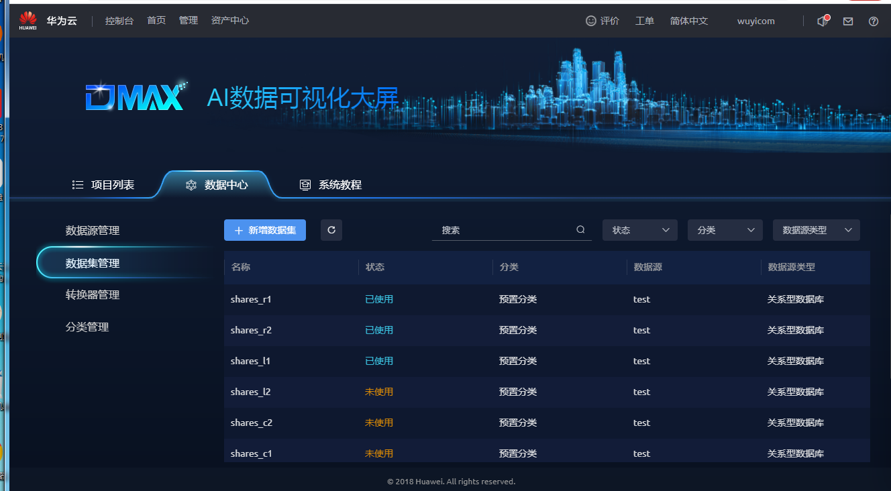
Task: Switch to the 系统教程 tab
Action: 331,185
